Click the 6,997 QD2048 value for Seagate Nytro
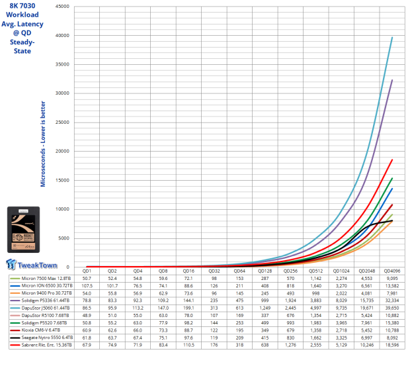The image size is (410, 376). click(367, 338)
